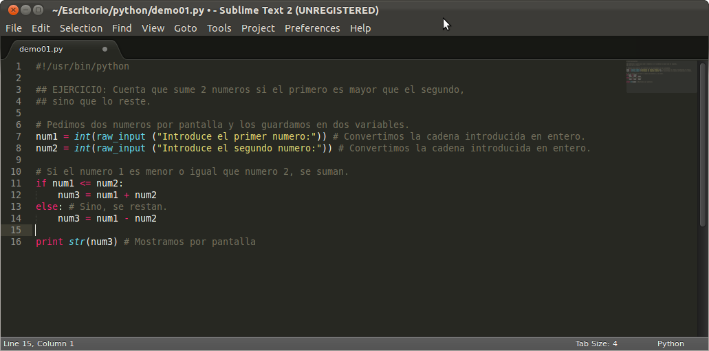Click the '## sino que lo reste.' comment
The height and width of the screenshot is (351, 709).
(x=93, y=102)
